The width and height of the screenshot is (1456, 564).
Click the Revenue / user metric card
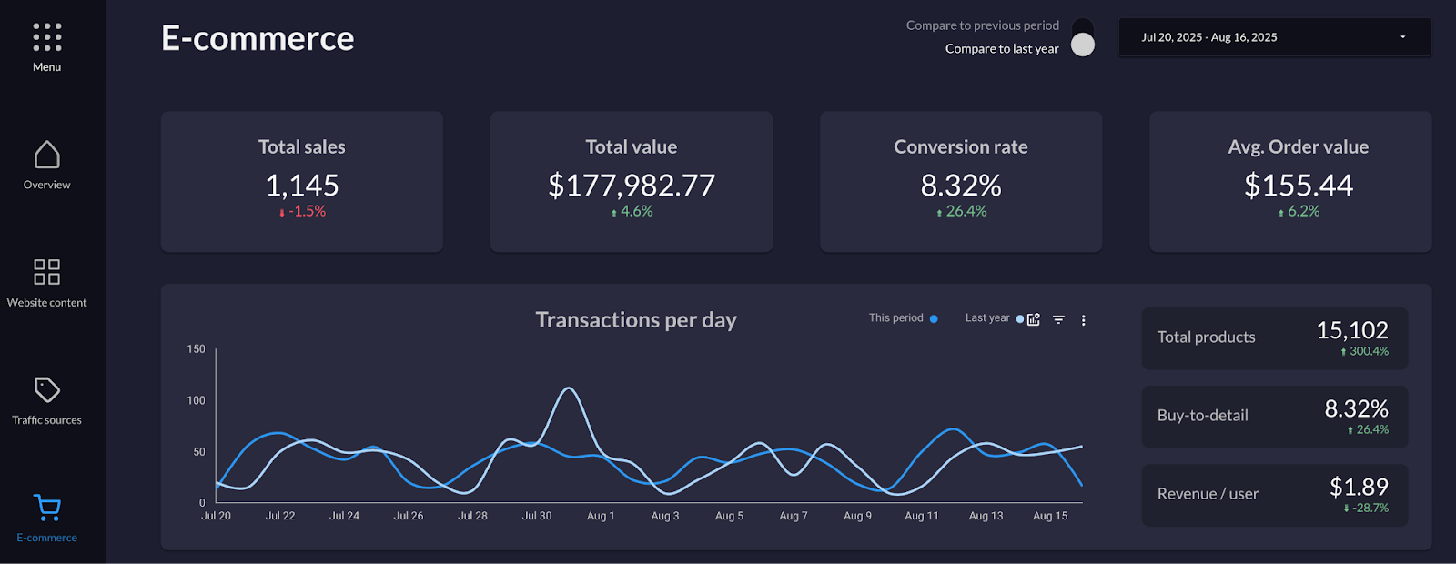click(1274, 495)
